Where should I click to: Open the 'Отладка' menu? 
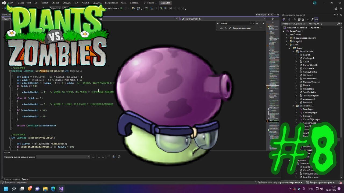pyautogui.click(x=66, y=3)
